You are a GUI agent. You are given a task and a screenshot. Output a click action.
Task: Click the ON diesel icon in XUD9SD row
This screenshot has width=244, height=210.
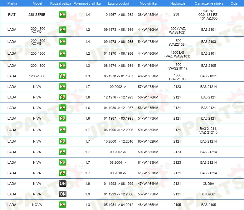click(62, 194)
